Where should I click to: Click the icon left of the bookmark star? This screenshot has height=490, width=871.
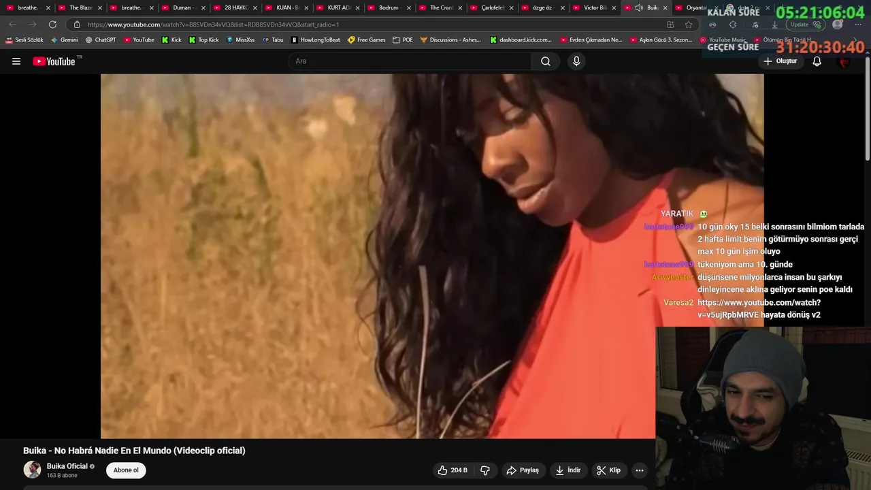point(670,24)
